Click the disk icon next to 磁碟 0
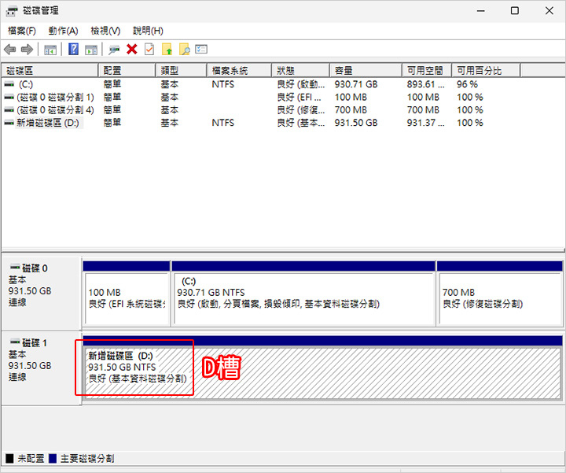 pyautogui.click(x=15, y=268)
